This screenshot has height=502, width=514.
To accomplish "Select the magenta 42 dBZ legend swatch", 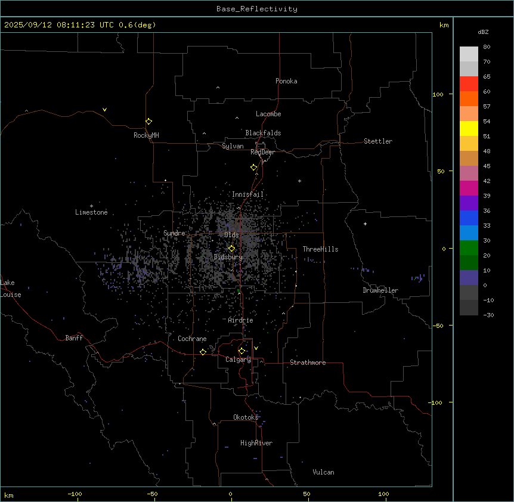I will (x=469, y=188).
